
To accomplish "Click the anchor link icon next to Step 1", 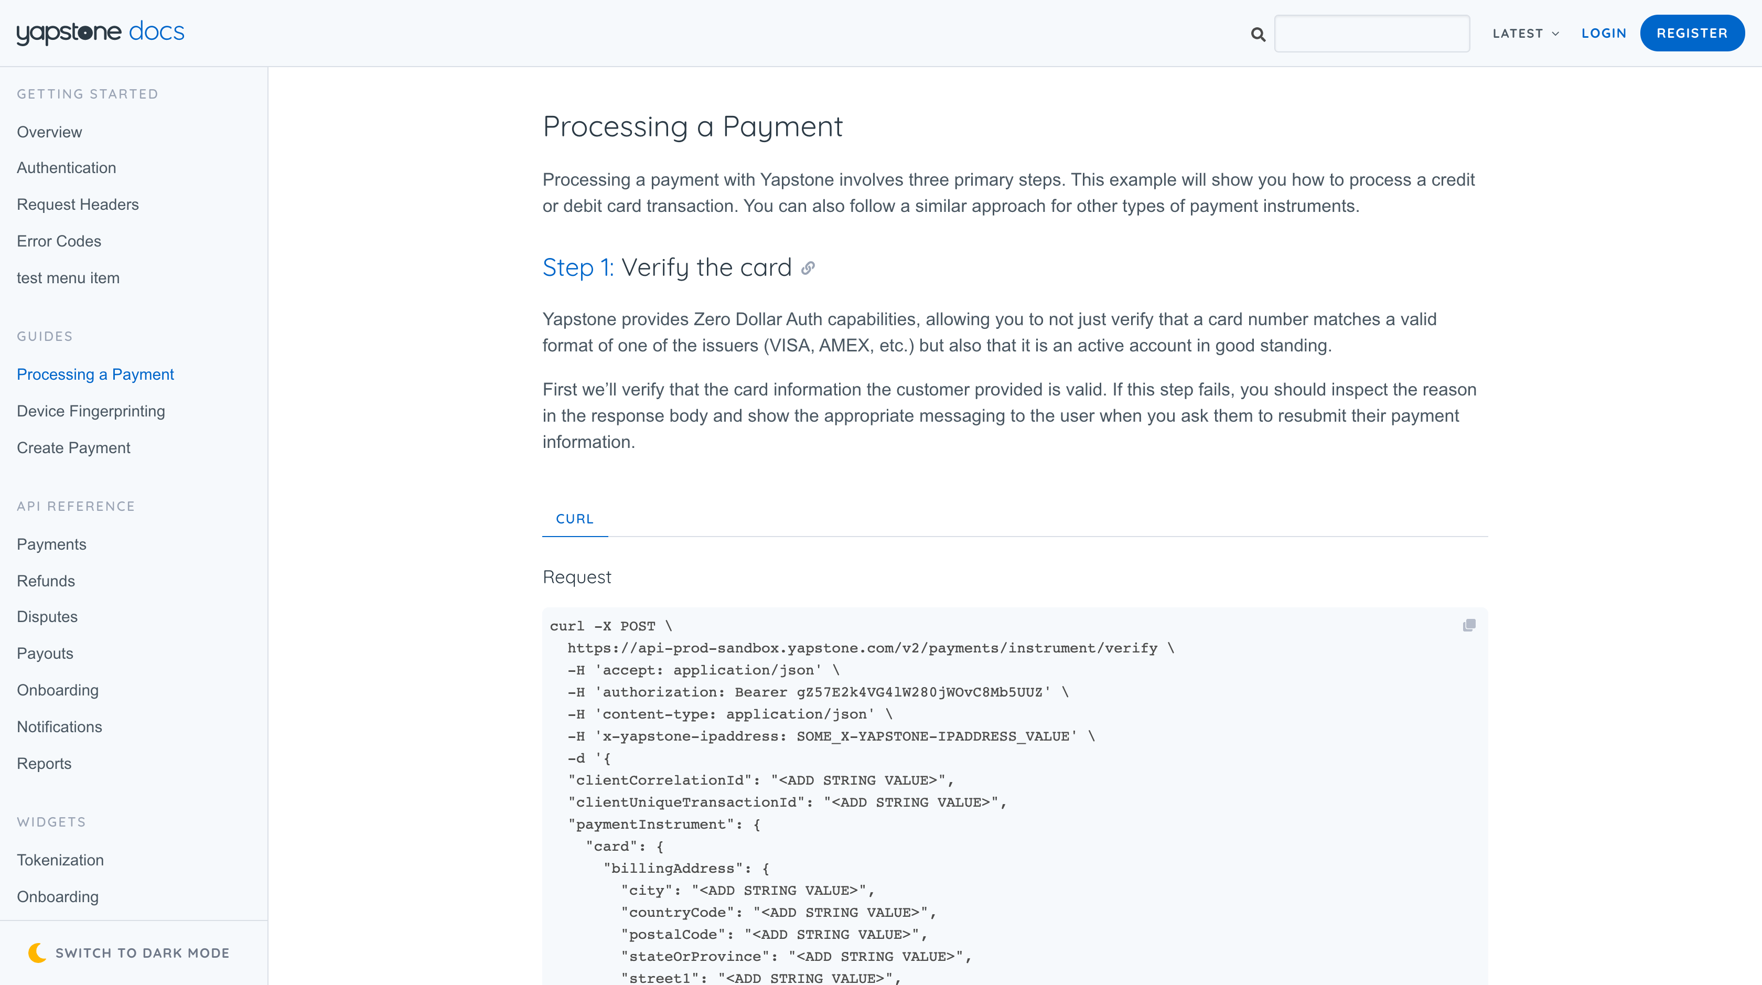I will coord(809,266).
